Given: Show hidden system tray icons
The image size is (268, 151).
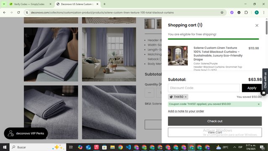Looking at the screenshot, I should click(234, 147).
